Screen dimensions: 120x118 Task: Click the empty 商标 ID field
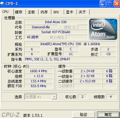point(83,27)
